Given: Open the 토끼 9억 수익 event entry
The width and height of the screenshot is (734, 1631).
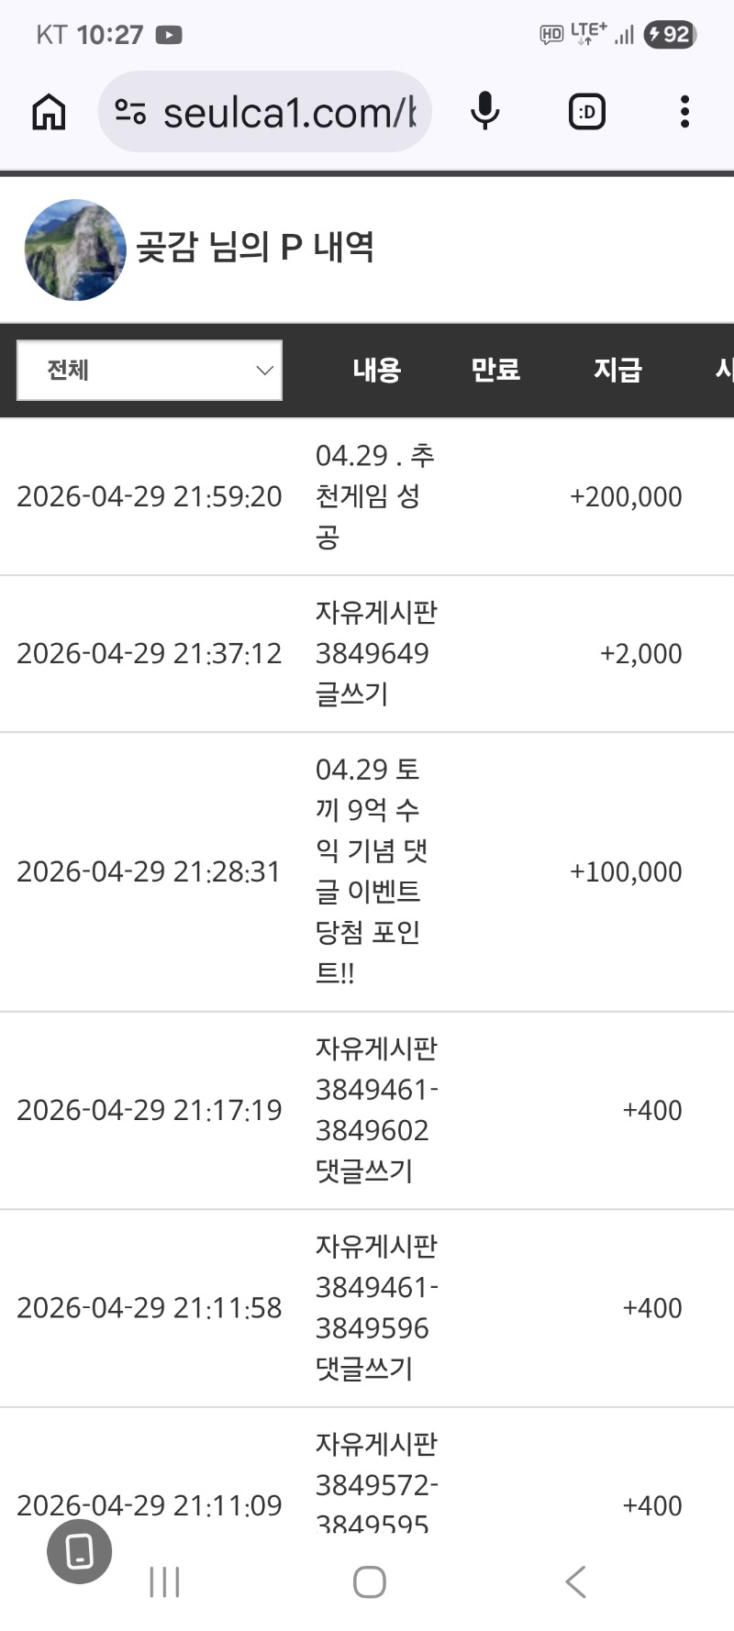Looking at the screenshot, I should (x=372, y=871).
